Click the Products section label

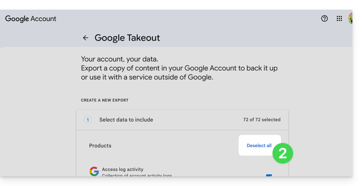coord(100,146)
